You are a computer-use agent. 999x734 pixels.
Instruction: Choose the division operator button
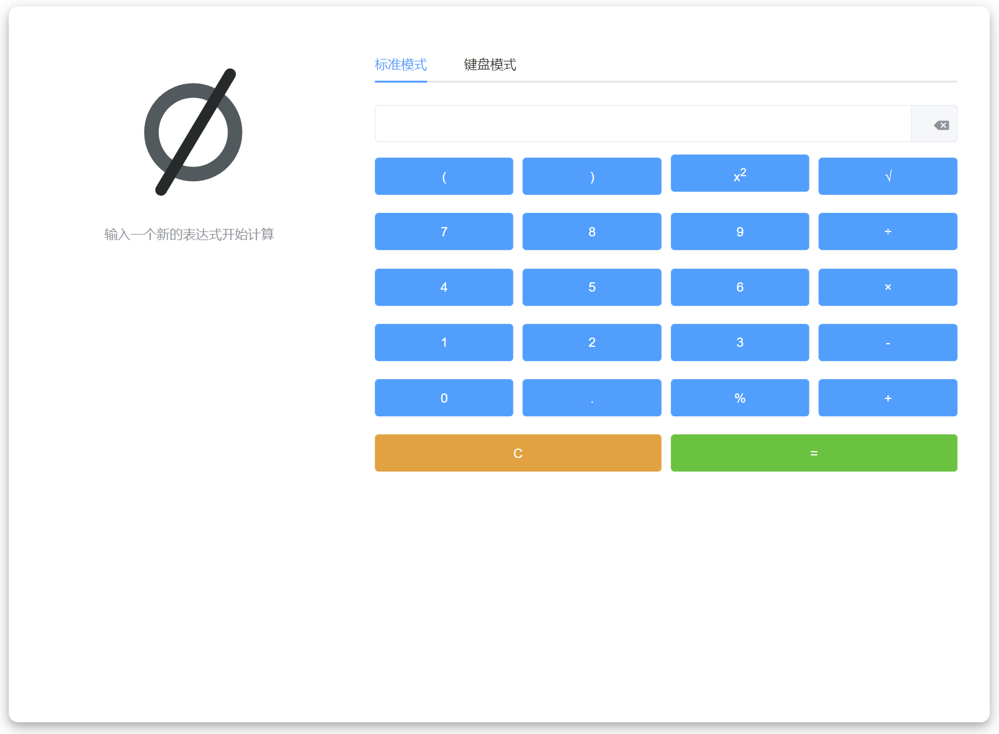pyautogui.click(x=887, y=231)
